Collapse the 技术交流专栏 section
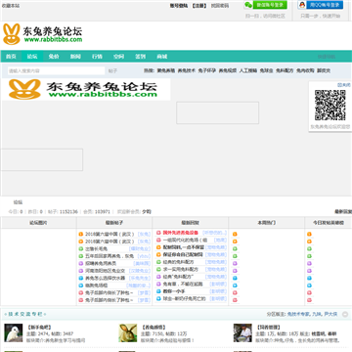Viewport: 352px width, 352px height. (345, 314)
